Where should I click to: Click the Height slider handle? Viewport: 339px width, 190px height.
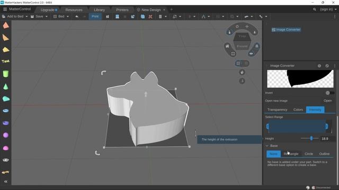tap(311, 138)
